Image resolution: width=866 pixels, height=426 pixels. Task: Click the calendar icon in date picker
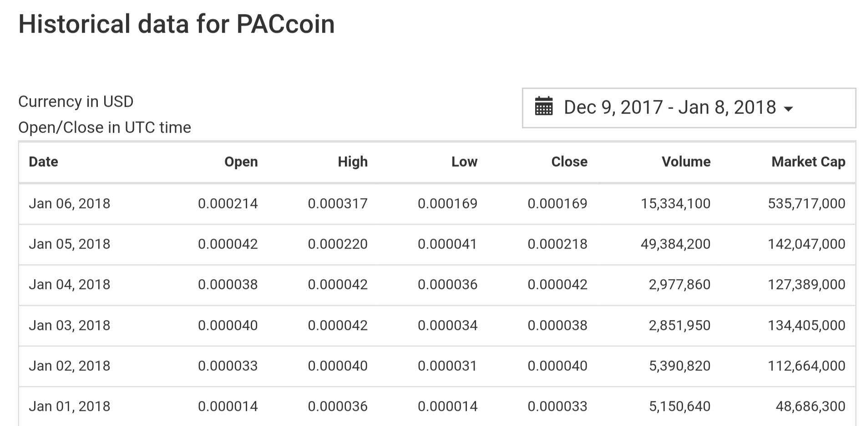(x=543, y=107)
